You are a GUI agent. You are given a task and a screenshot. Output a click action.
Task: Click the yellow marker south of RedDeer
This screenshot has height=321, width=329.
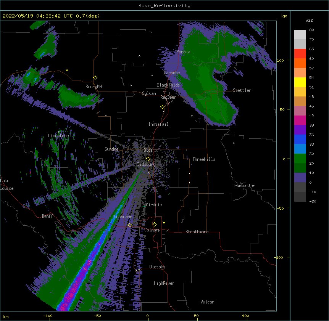click(163, 107)
